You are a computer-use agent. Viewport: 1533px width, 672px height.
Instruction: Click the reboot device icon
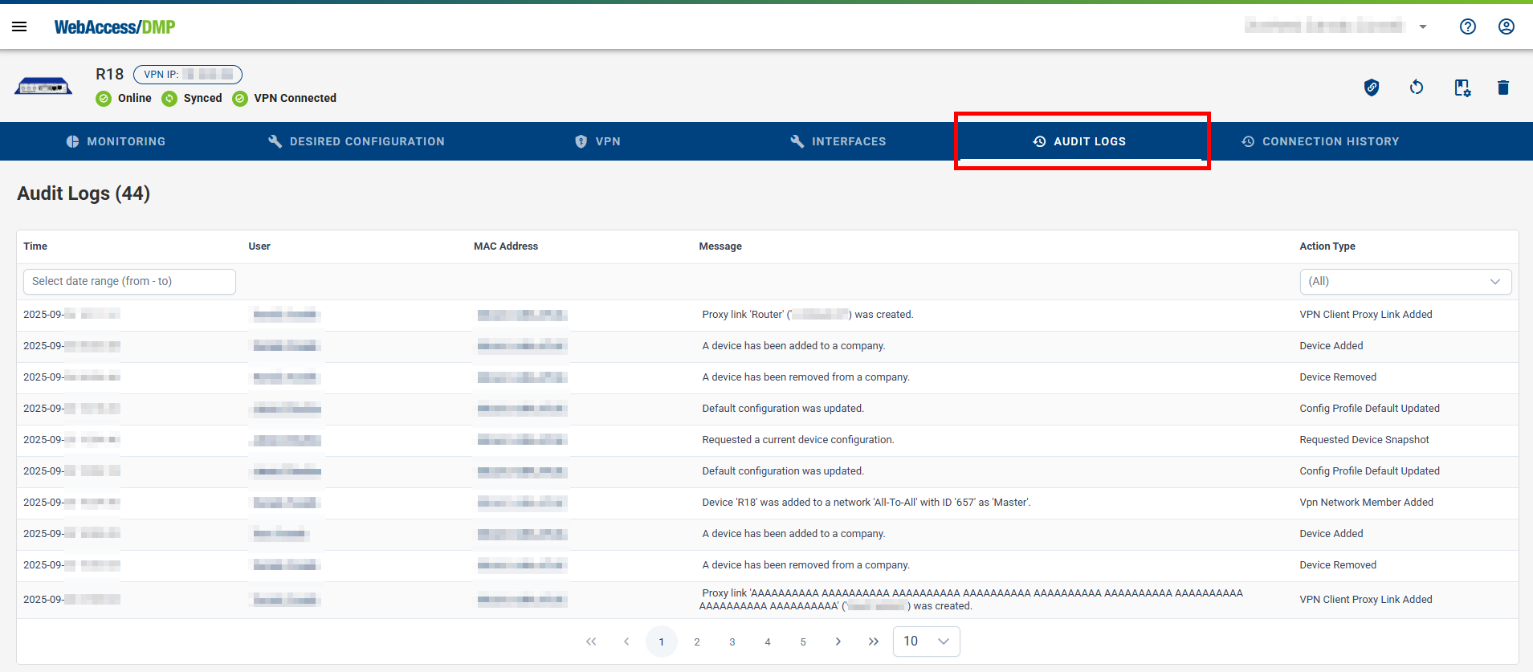click(1417, 88)
